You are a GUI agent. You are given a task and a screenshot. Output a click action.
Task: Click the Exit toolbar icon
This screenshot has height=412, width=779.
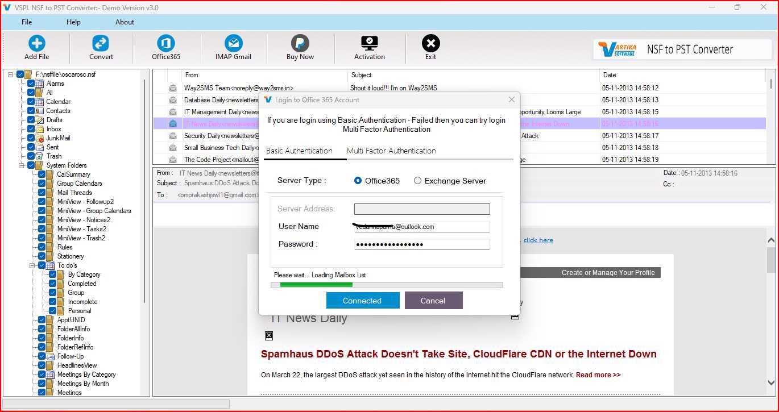pos(430,43)
